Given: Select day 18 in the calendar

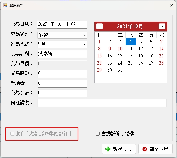Looking at the screenshot, I should pos(130,56).
